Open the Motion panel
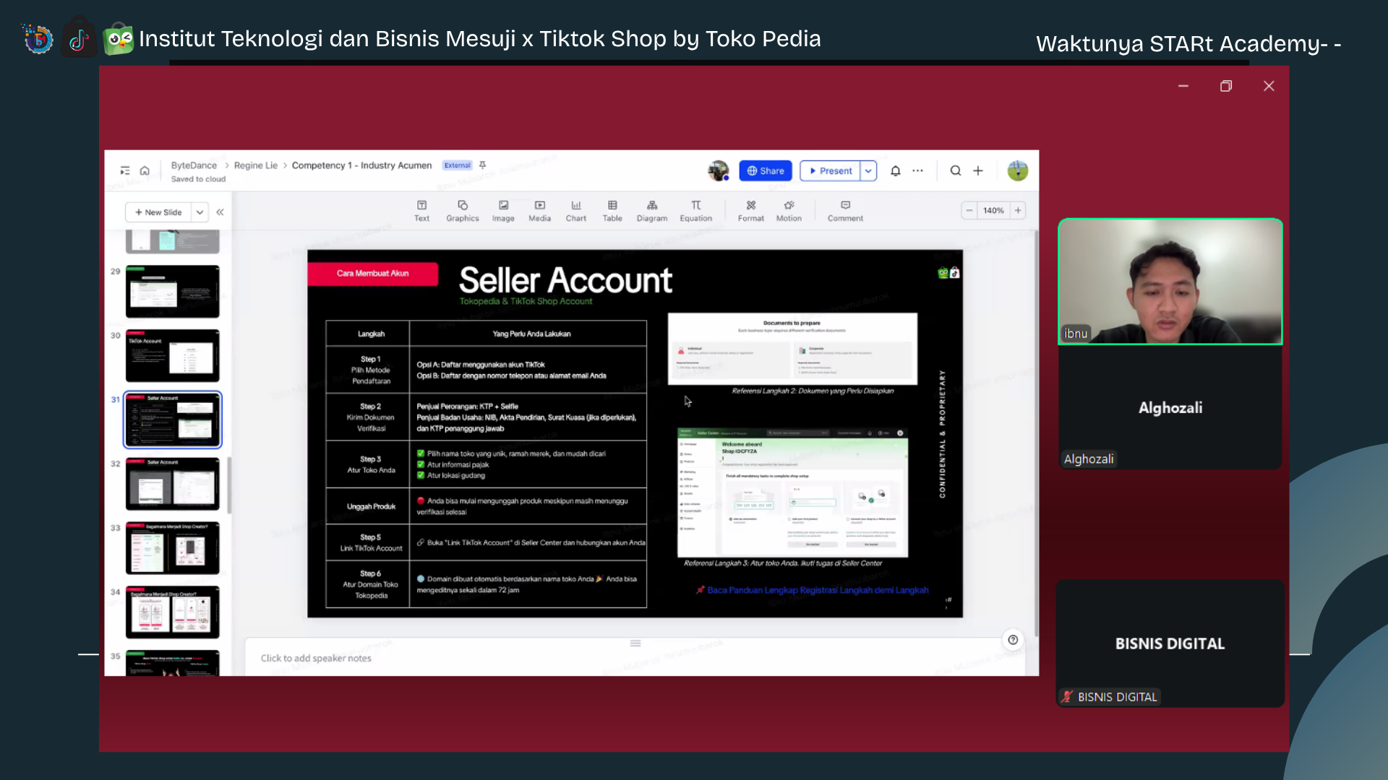The image size is (1388, 780). pyautogui.click(x=789, y=211)
